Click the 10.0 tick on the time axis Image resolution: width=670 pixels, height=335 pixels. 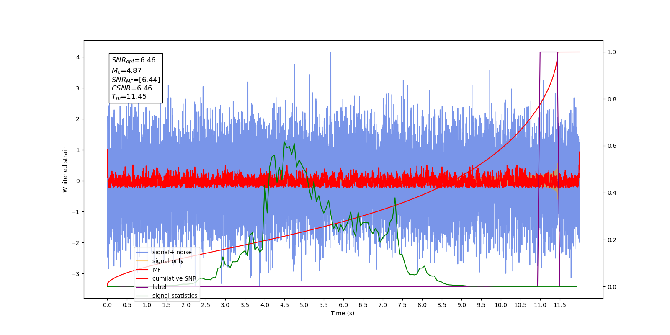click(501, 305)
